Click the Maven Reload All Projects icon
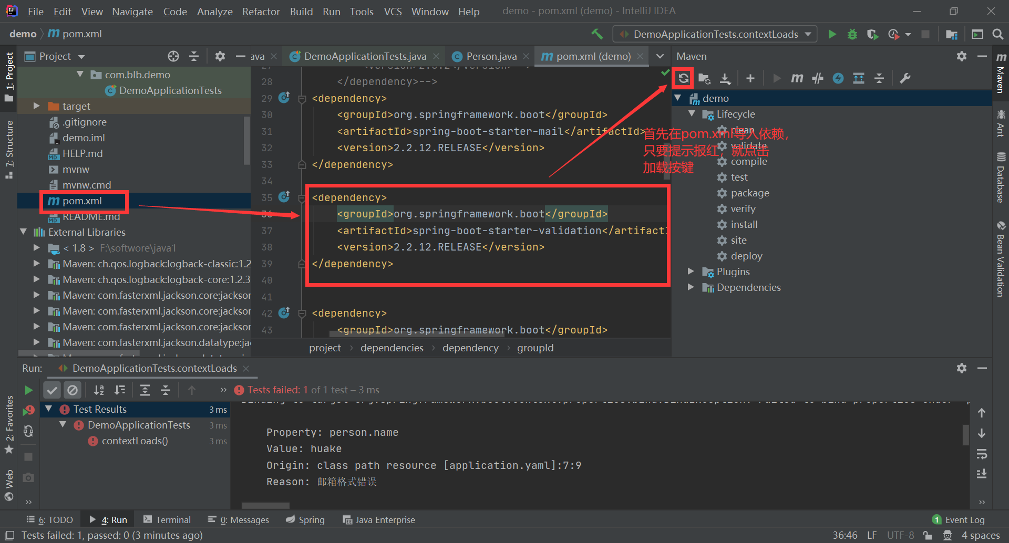 [683, 78]
